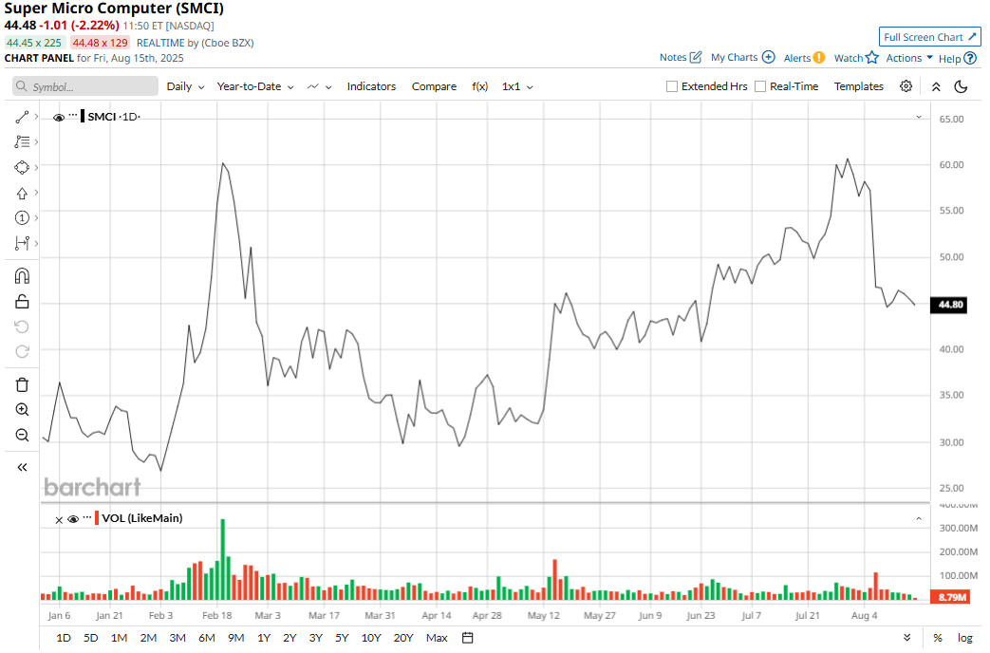Open the 1x1 layout dropdown
This screenshot has width=990, height=653.
point(517,86)
